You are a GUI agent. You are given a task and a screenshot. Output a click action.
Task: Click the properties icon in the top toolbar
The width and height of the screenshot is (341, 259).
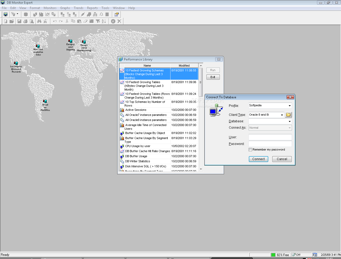coord(116,14)
